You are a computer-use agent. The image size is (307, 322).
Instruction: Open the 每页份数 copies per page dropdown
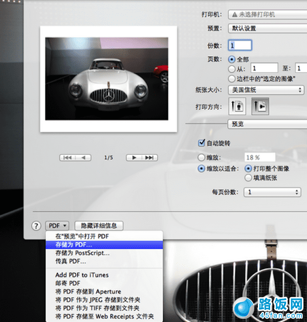(x=272, y=192)
